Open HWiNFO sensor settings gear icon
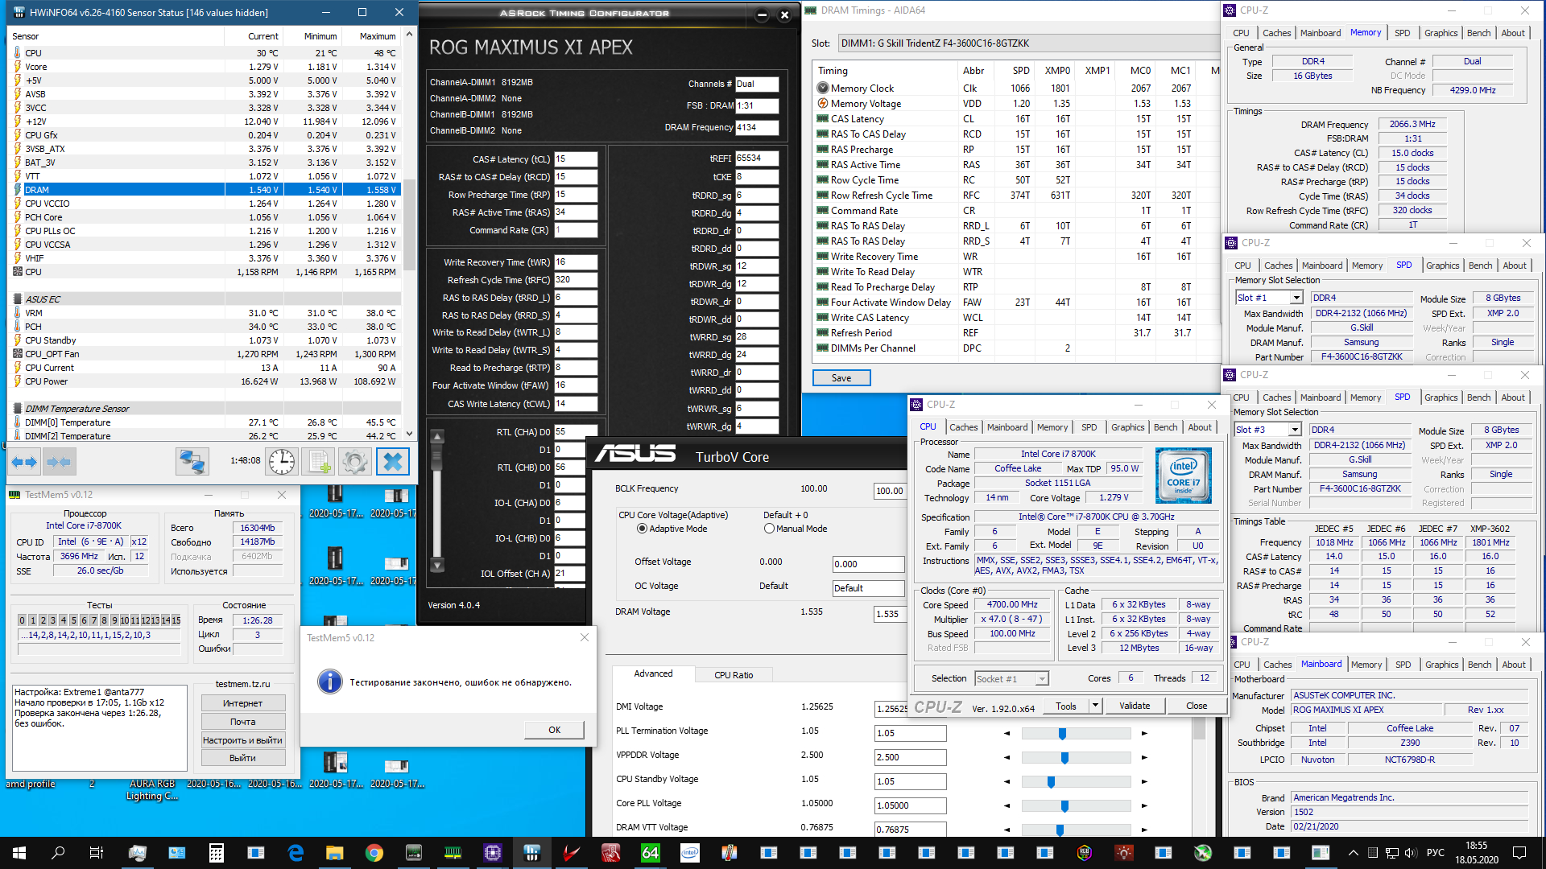The height and width of the screenshot is (869, 1546). 354,462
